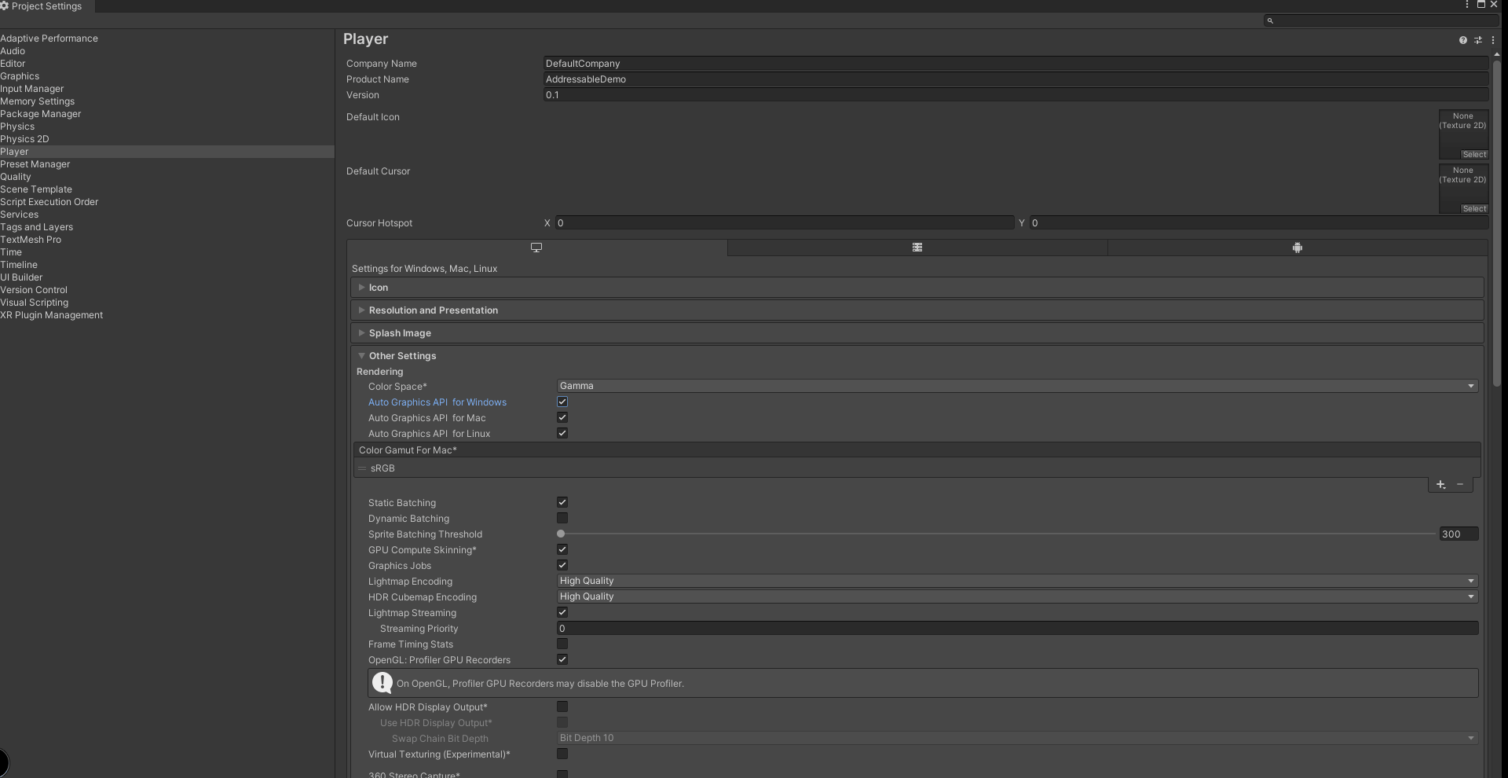Click Cursor Hotspot Y field
The image size is (1508, 778).
coord(1259,223)
